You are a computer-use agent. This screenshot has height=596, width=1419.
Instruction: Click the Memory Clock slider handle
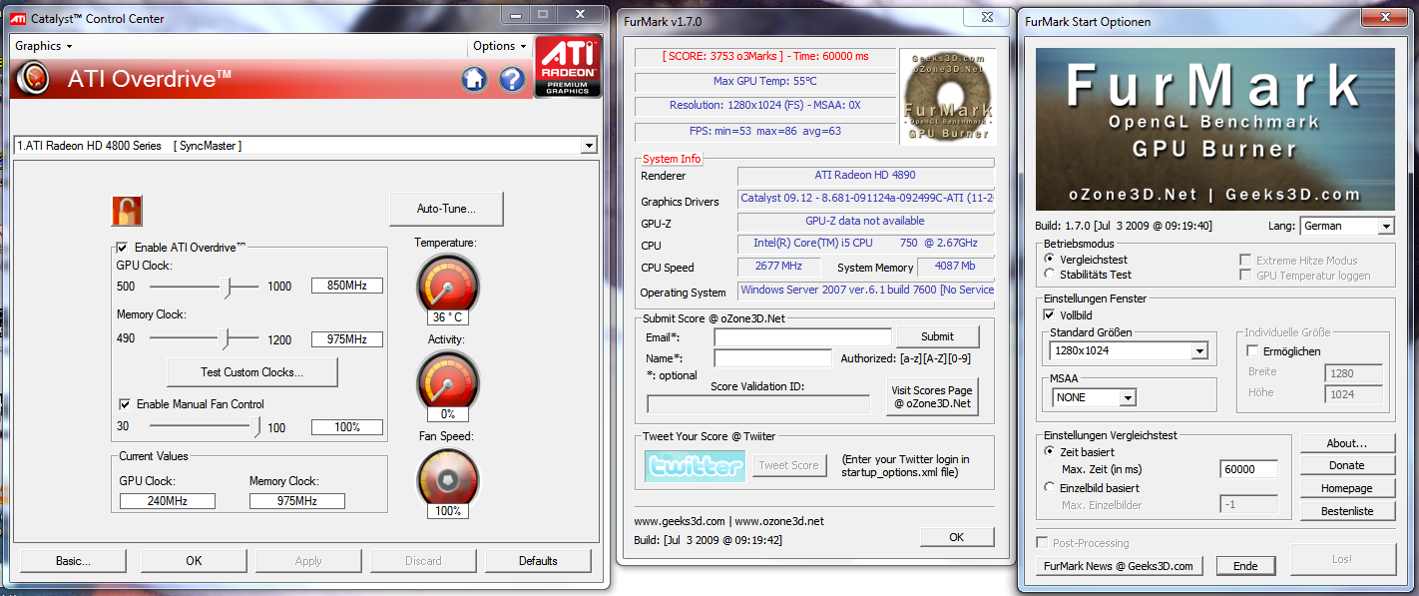tap(225, 339)
